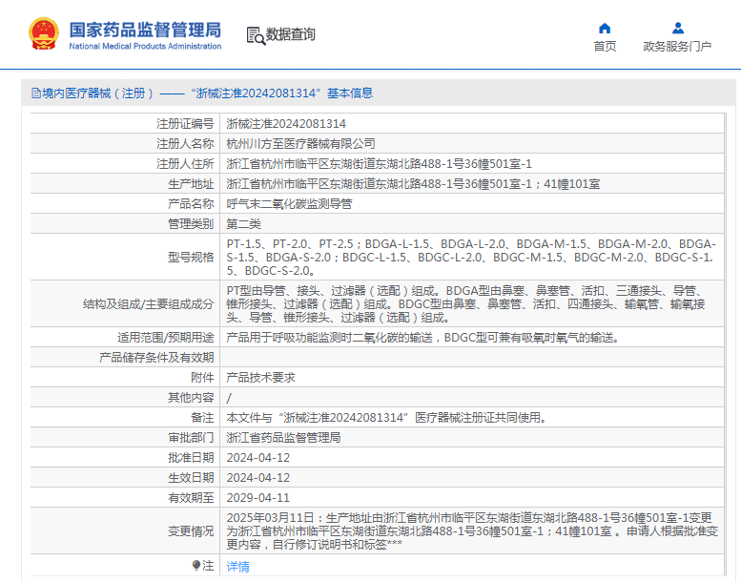Click the 生产地址 label

coord(191,183)
